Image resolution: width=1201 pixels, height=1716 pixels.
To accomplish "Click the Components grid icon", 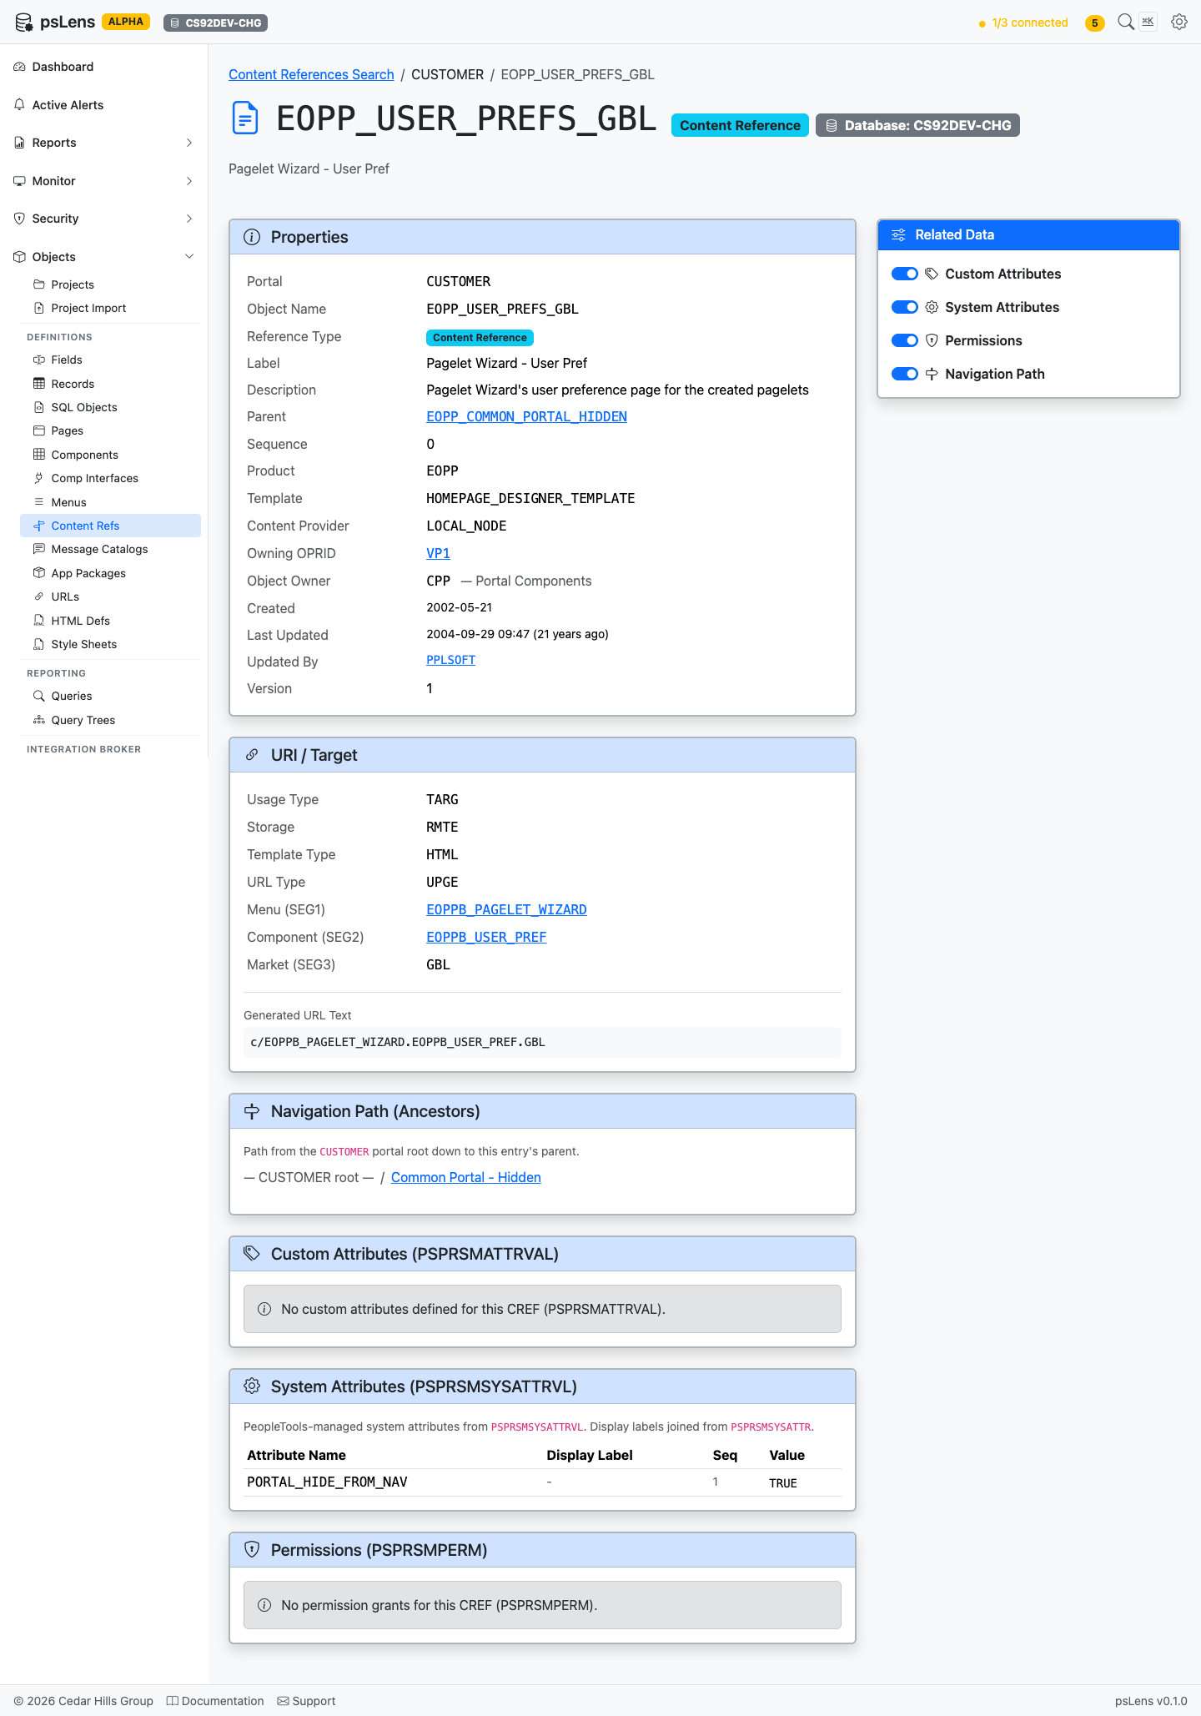I will [x=39, y=455].
